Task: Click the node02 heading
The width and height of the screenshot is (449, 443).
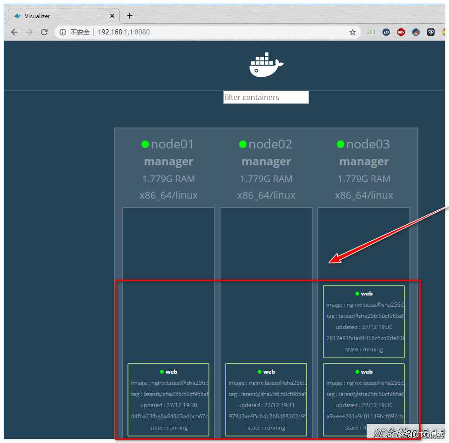Action: pyautogui.click(x=270, y=144)
